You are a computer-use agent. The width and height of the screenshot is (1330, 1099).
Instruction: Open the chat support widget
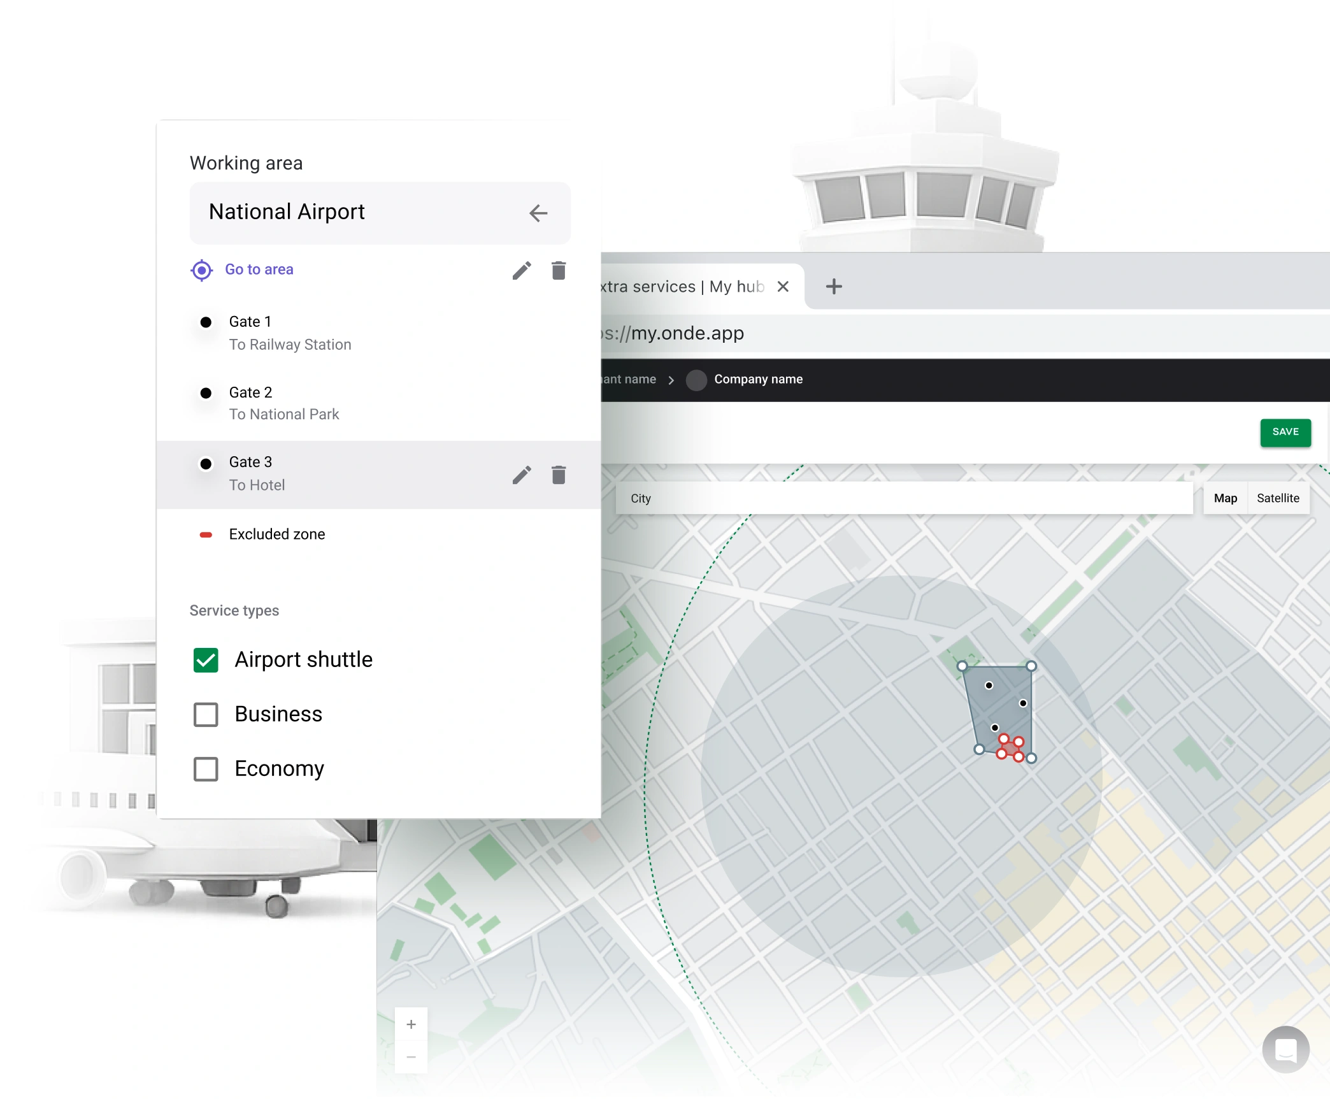coord(1285,1049)
